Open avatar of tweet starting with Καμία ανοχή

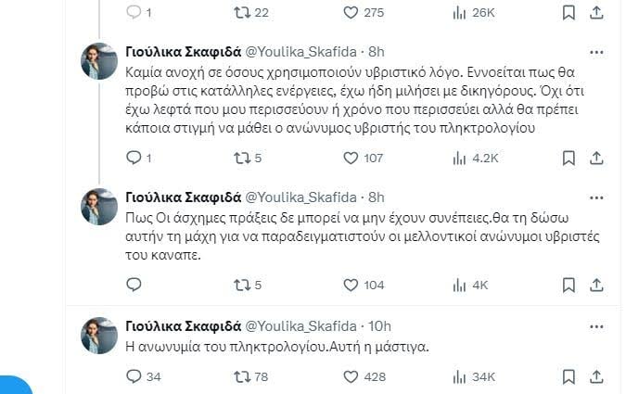tap(99, 64)
